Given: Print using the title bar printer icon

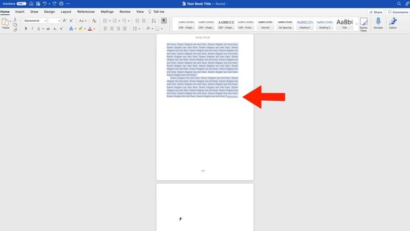Looking at the screenshot, I should click(x=61, y=4).
